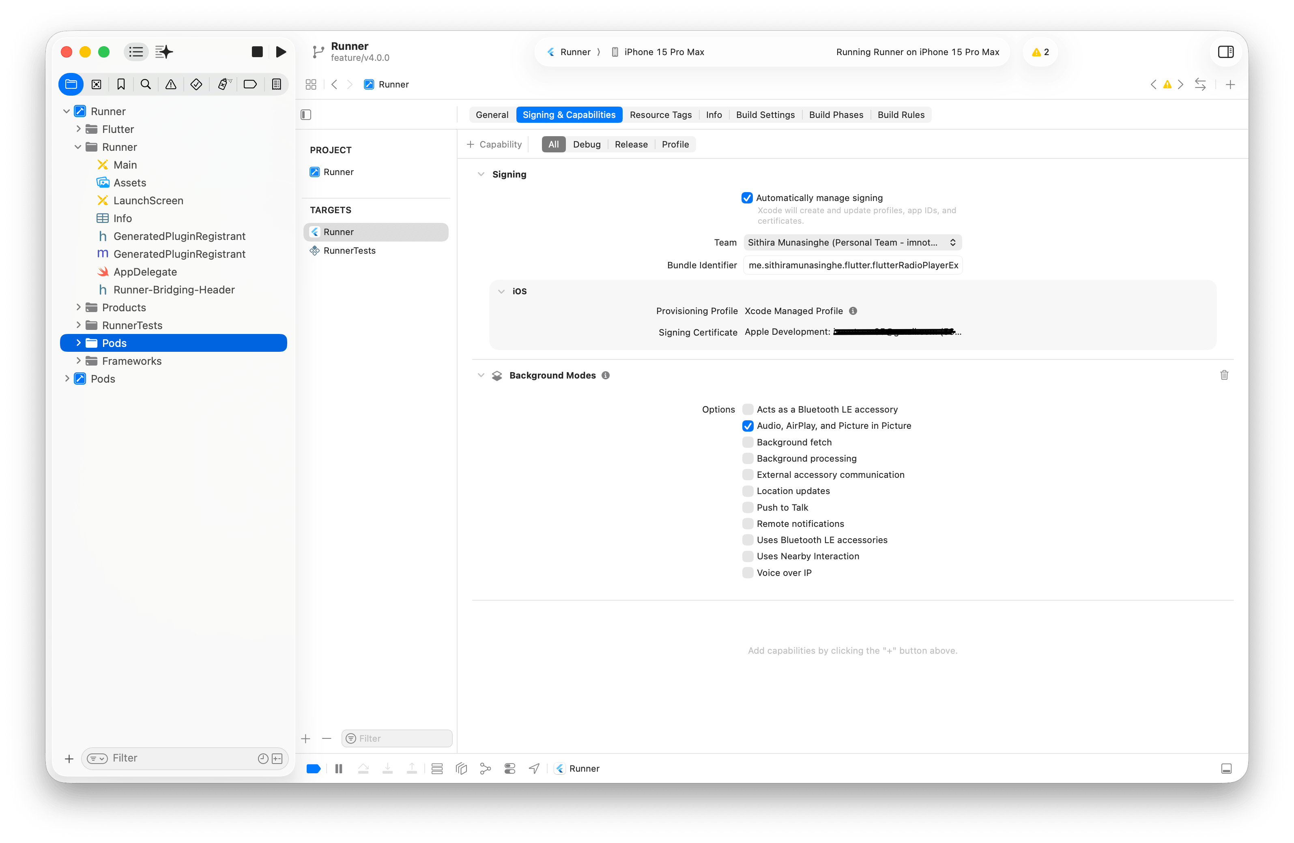
Task: Collapse the iOS signing section
Action: (501, 291)
